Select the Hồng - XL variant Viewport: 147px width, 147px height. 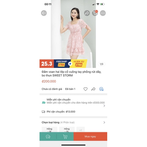coord(67,130)
